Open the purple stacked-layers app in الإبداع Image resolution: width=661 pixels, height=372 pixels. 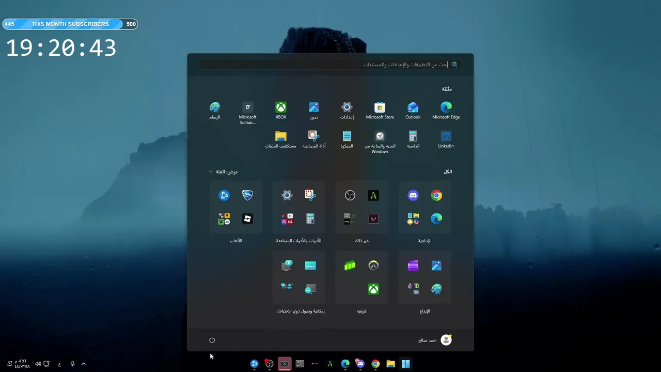click(413, 266)
